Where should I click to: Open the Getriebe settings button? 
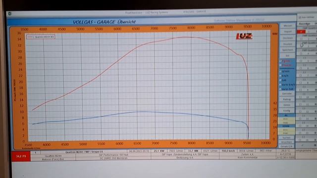tap(287, 93)
